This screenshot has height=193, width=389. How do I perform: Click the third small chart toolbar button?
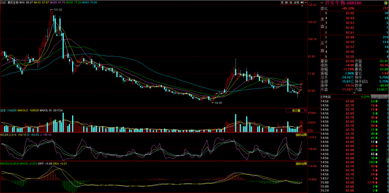[x=291, y=3]
